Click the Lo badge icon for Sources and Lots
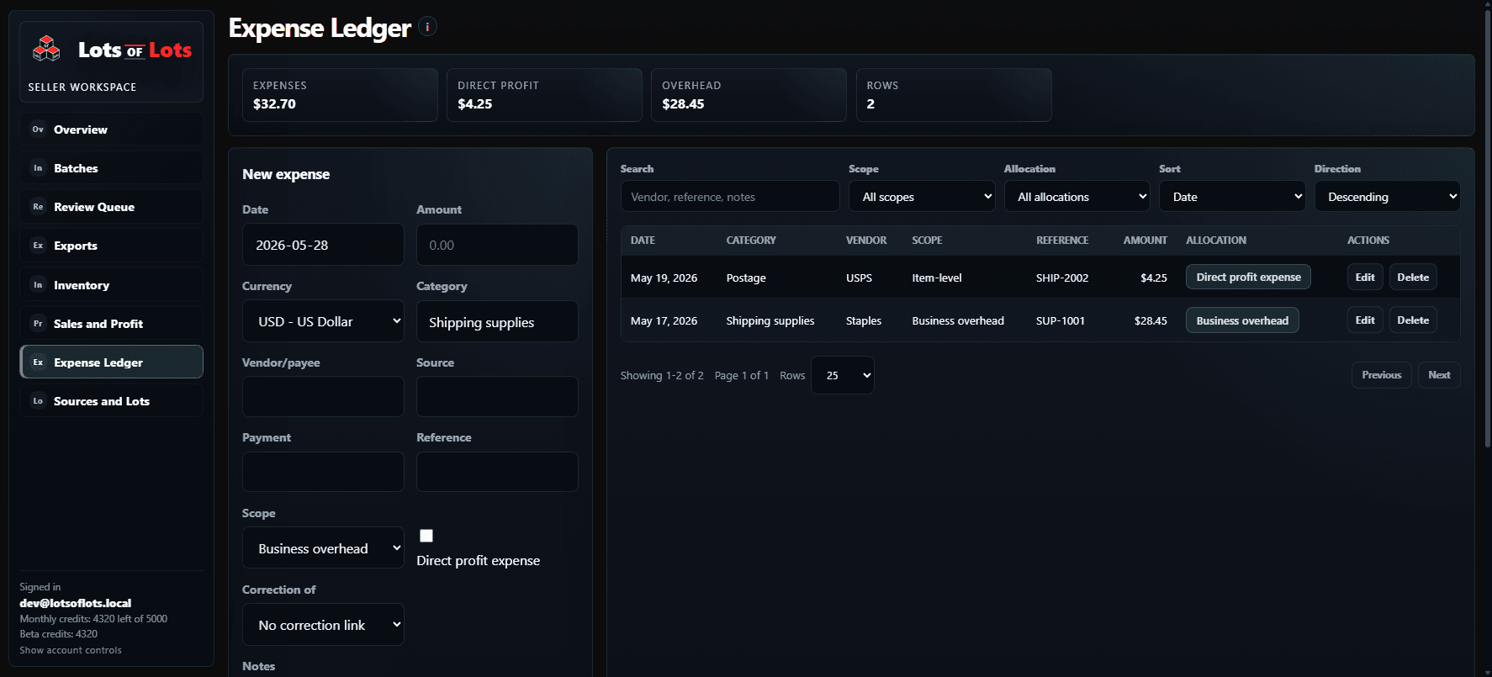Image resolution: width=1492 pixels, height=677 pixels. point(38,401)
